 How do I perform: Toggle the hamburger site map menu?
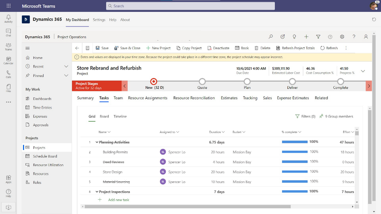tap(27, 48)
